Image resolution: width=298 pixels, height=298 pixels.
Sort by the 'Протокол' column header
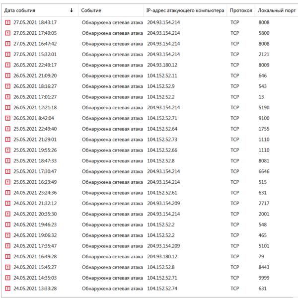(241, 10)
